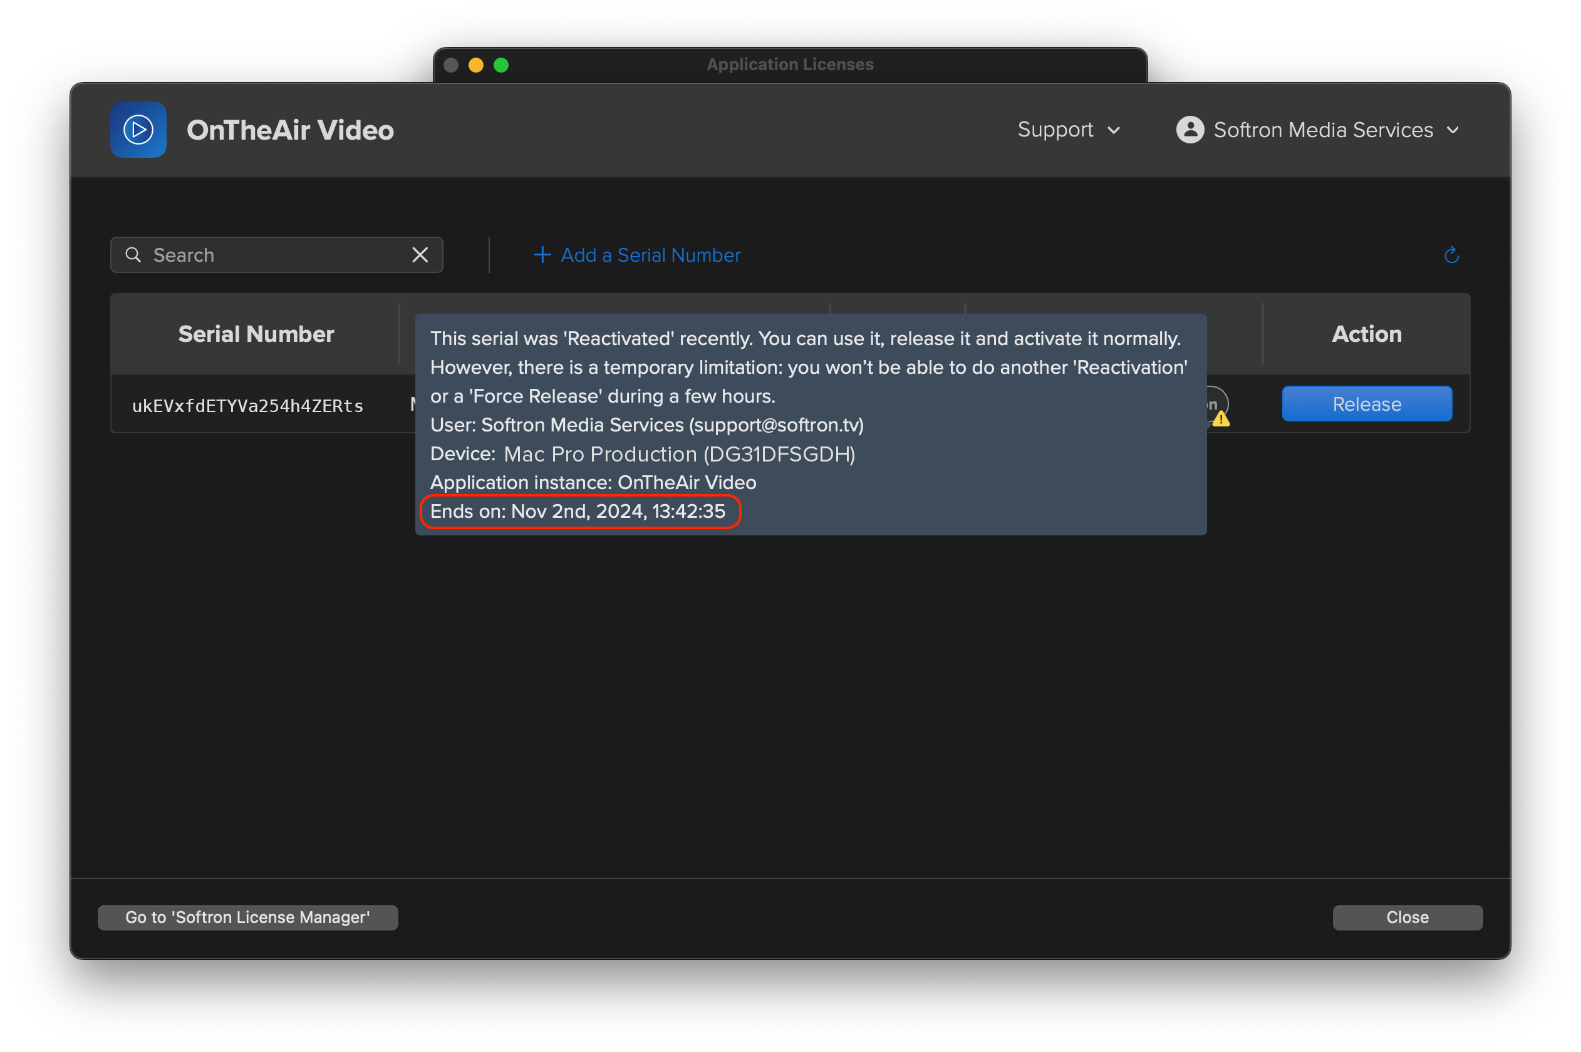Click the OnTheAir Video app logo icon
This screenshot has width=1581, height=1052.
click(138, 130)
